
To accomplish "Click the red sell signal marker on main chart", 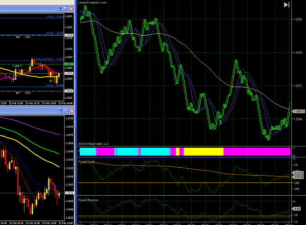I will (233, 83).
